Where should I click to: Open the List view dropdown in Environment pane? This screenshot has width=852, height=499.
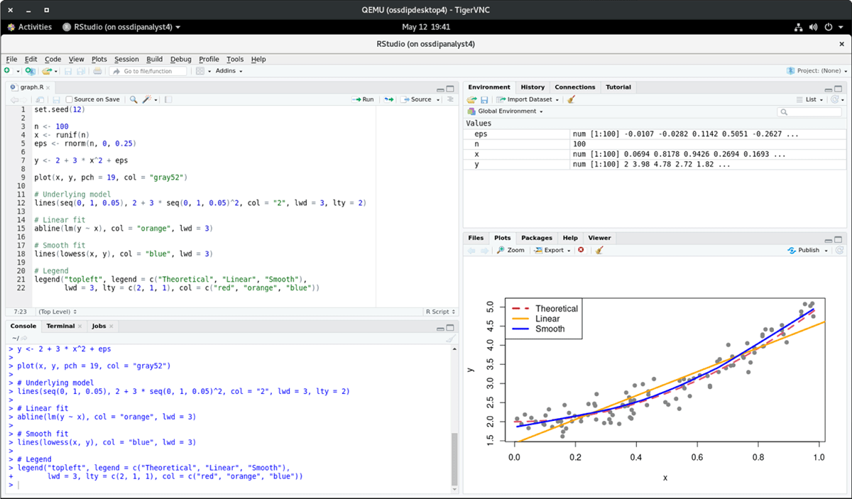pyautogui.click(x=811, y=100)
